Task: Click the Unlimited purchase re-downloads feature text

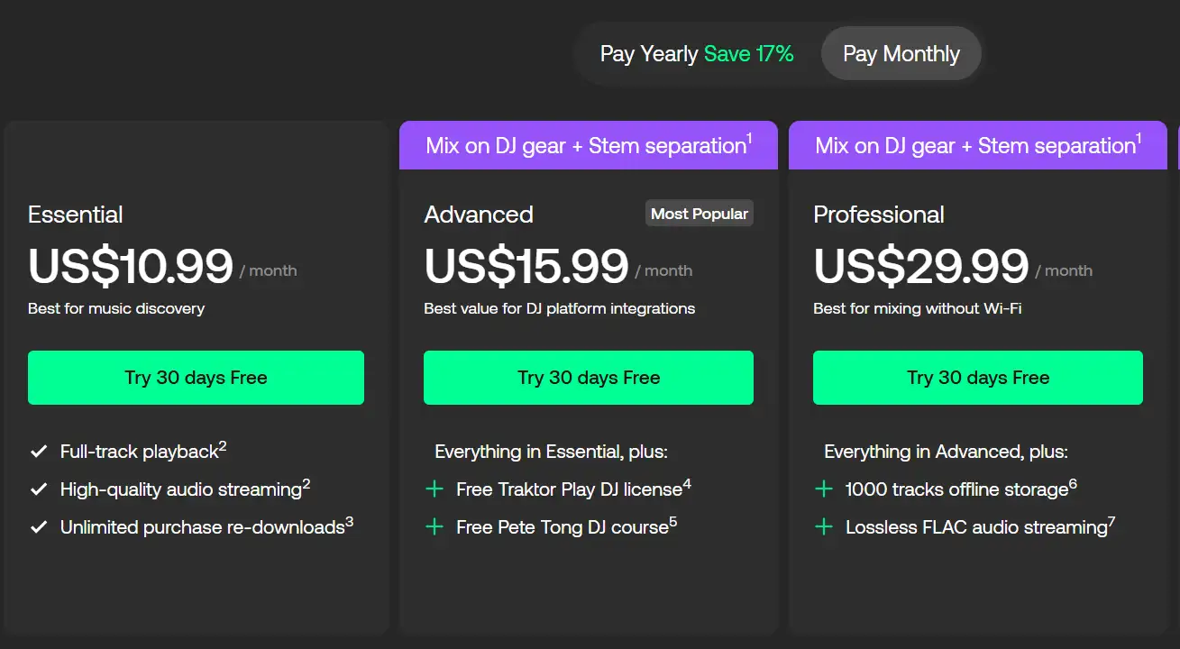Action: (x=202, y=527)
